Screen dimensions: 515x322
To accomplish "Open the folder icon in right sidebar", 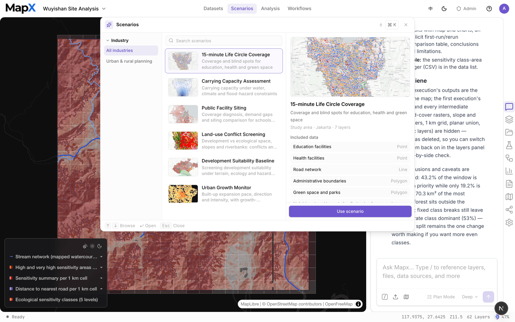I will click(509, 132).
